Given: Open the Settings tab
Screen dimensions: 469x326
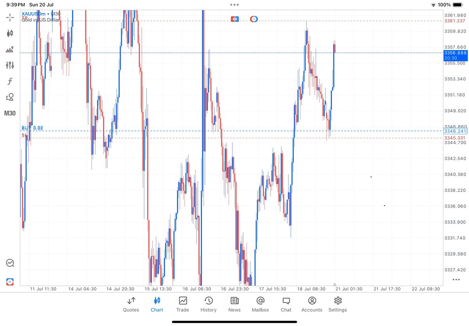Looking at the screenshot, I should pos(338,304).
